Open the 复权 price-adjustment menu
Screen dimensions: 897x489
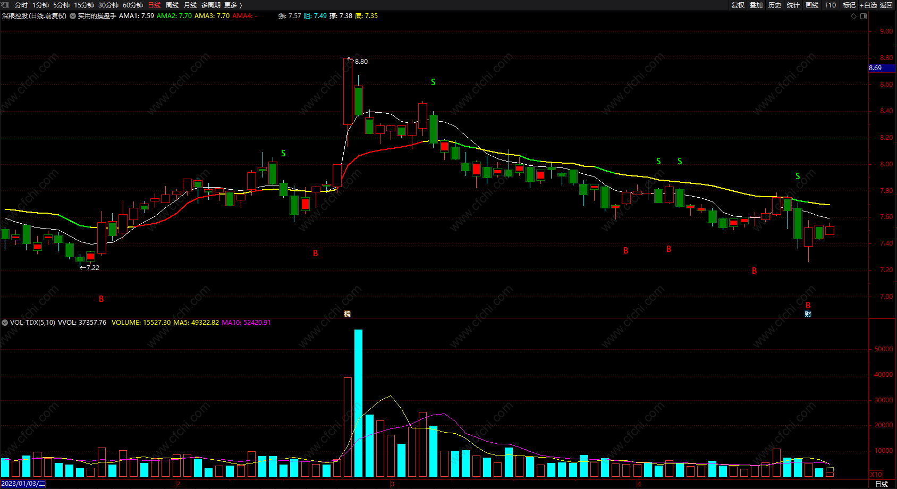[738, 5]
